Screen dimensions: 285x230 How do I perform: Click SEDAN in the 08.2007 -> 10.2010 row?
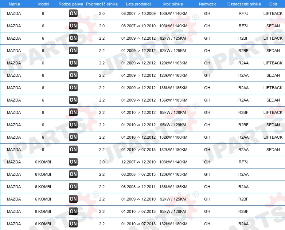pos(273,26)
